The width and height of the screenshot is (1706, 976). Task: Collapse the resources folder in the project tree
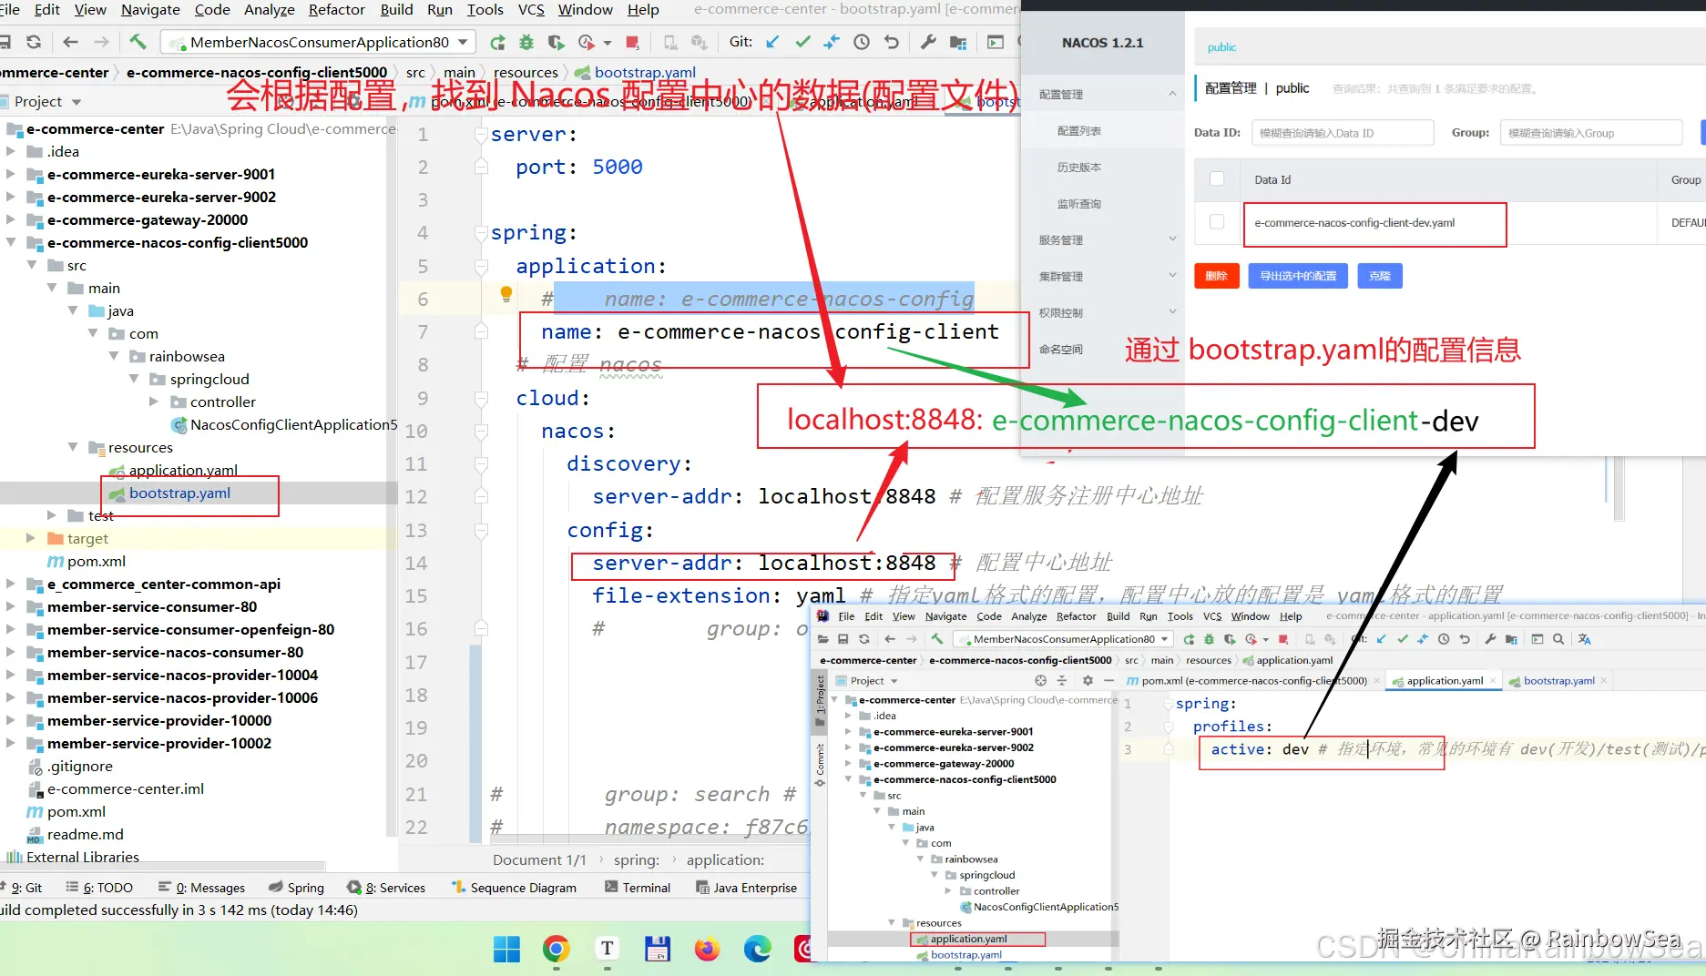point(73,447)
